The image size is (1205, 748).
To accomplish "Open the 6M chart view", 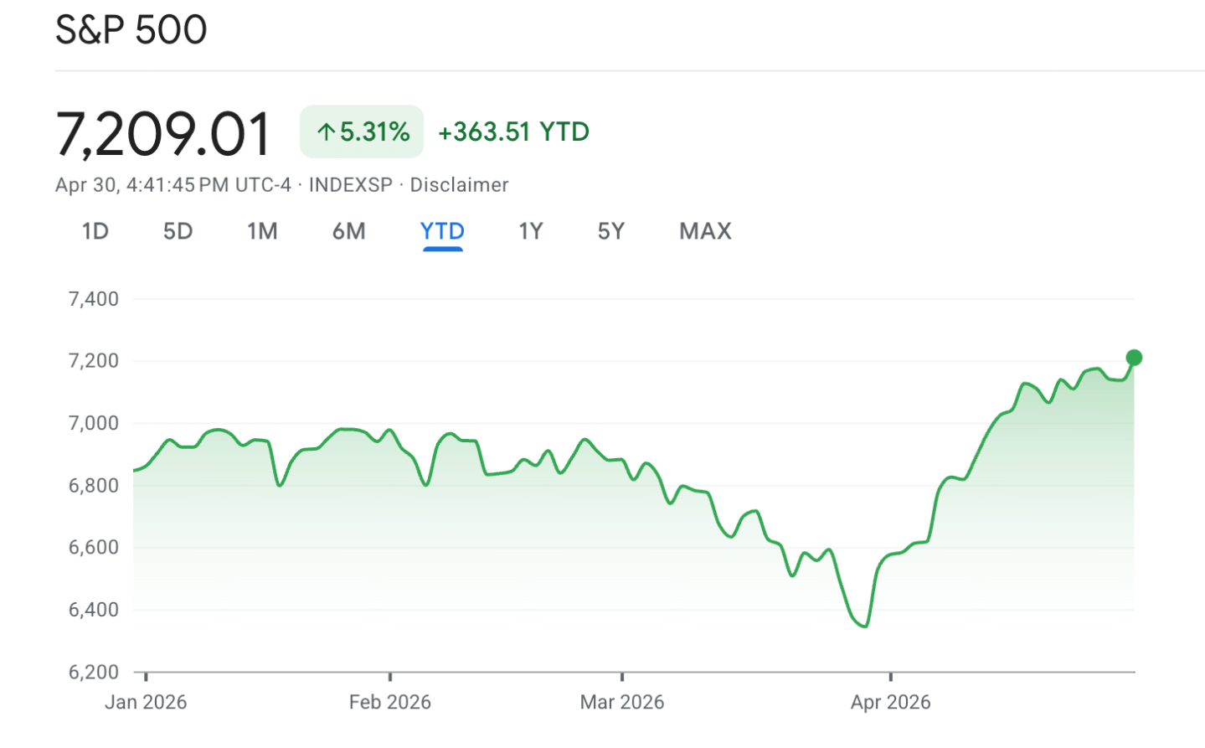I will [348, 231].
